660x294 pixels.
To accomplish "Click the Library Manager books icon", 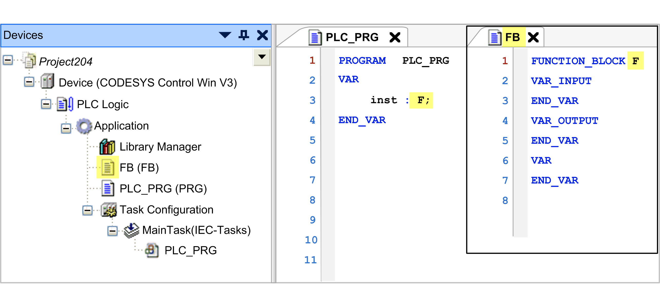I will (107, 147).
